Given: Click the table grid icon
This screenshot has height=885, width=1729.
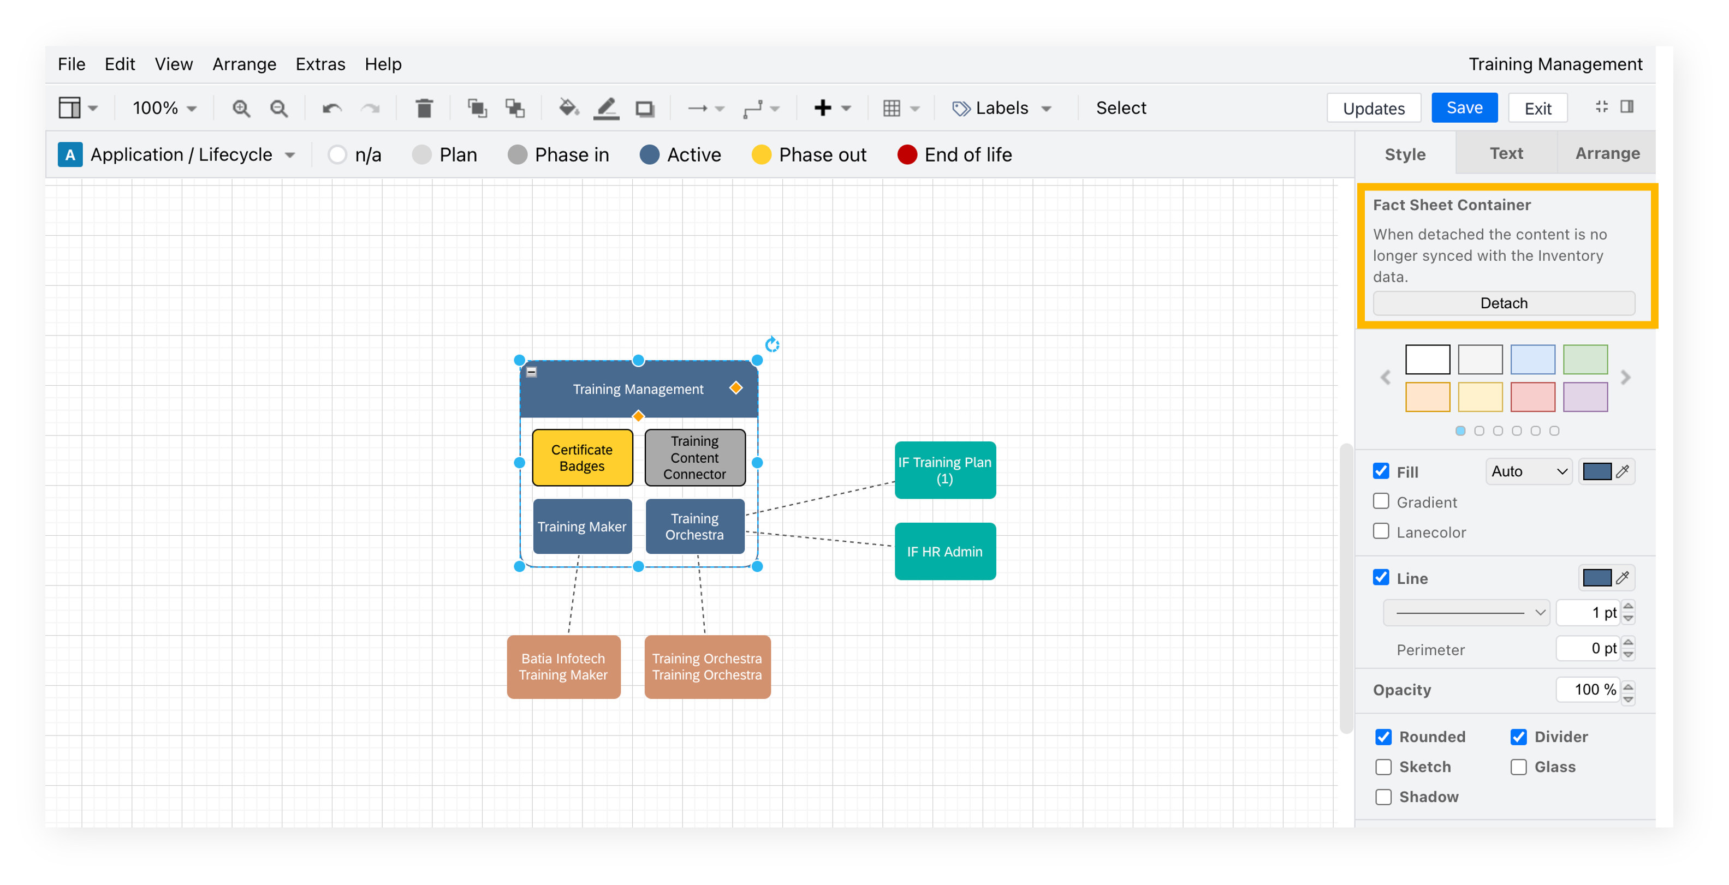Looking at the screenshot, I should [x=892, y=108].
